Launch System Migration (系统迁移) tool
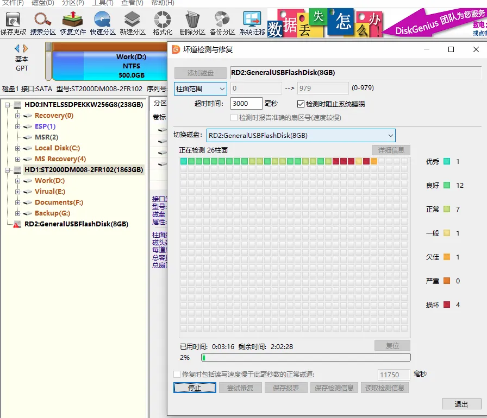The image size is (487, 418). 252,23
